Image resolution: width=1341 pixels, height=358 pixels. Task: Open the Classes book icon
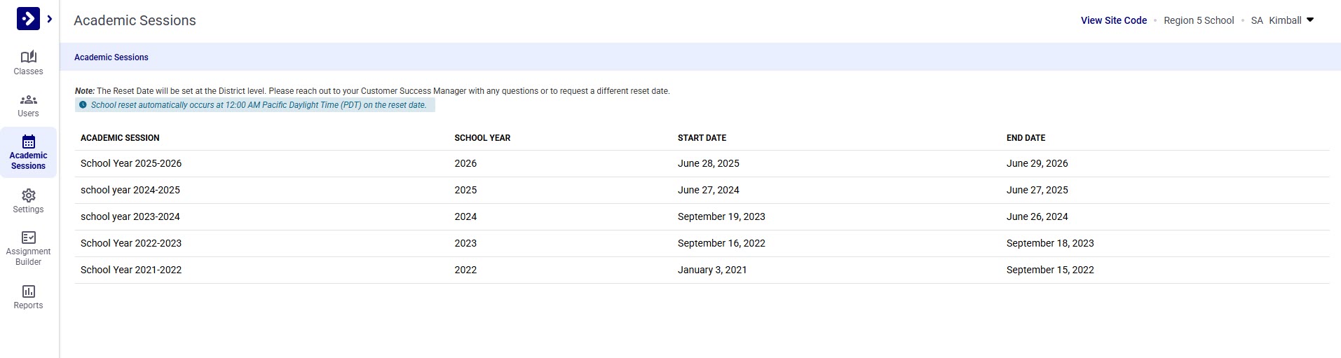click(28, 57)
